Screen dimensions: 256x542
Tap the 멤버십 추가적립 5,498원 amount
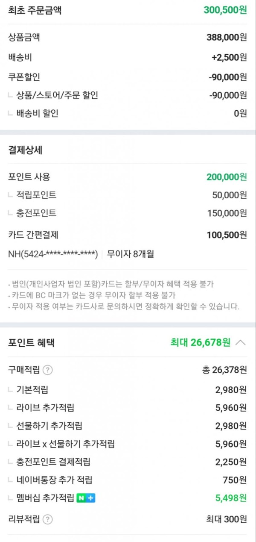pyautogui.click(x=231, y=498)
